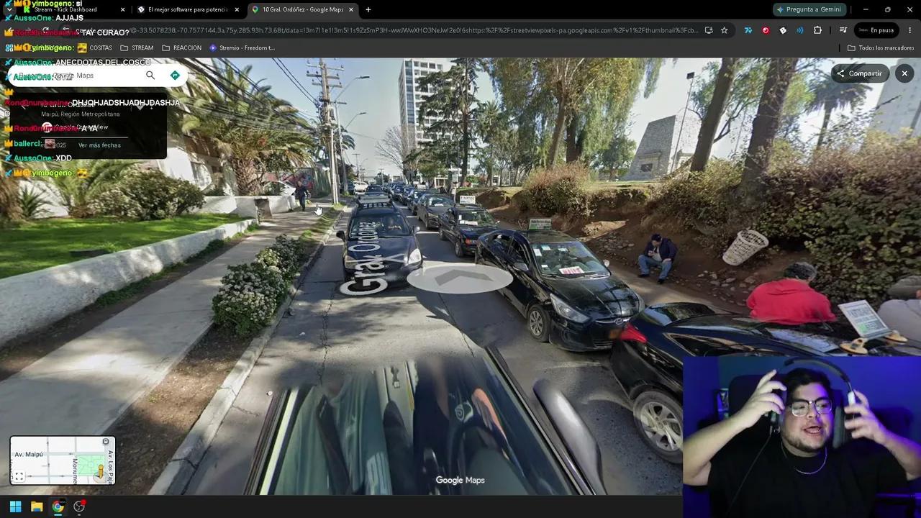
Task: Open OBS Studio from the taskbar
Action: tap(80, 506)
